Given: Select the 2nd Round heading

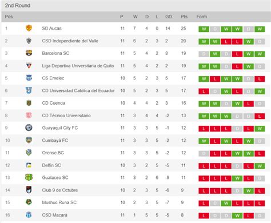Looking at the screenshot, I should click(x=18, y=6).
